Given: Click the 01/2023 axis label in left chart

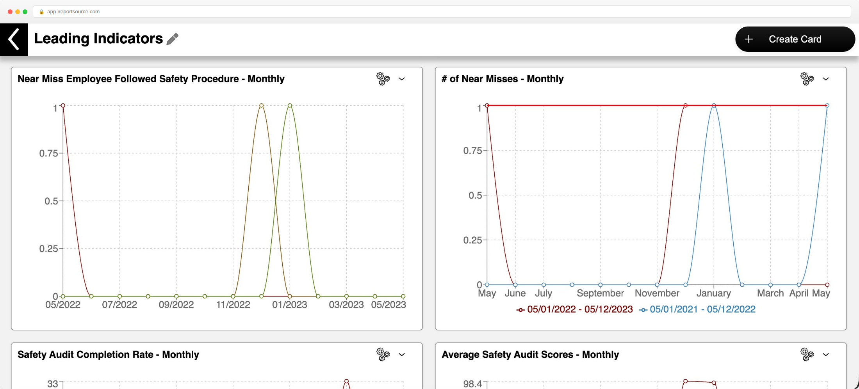Looking at the screenshot, I should point(290,305).
